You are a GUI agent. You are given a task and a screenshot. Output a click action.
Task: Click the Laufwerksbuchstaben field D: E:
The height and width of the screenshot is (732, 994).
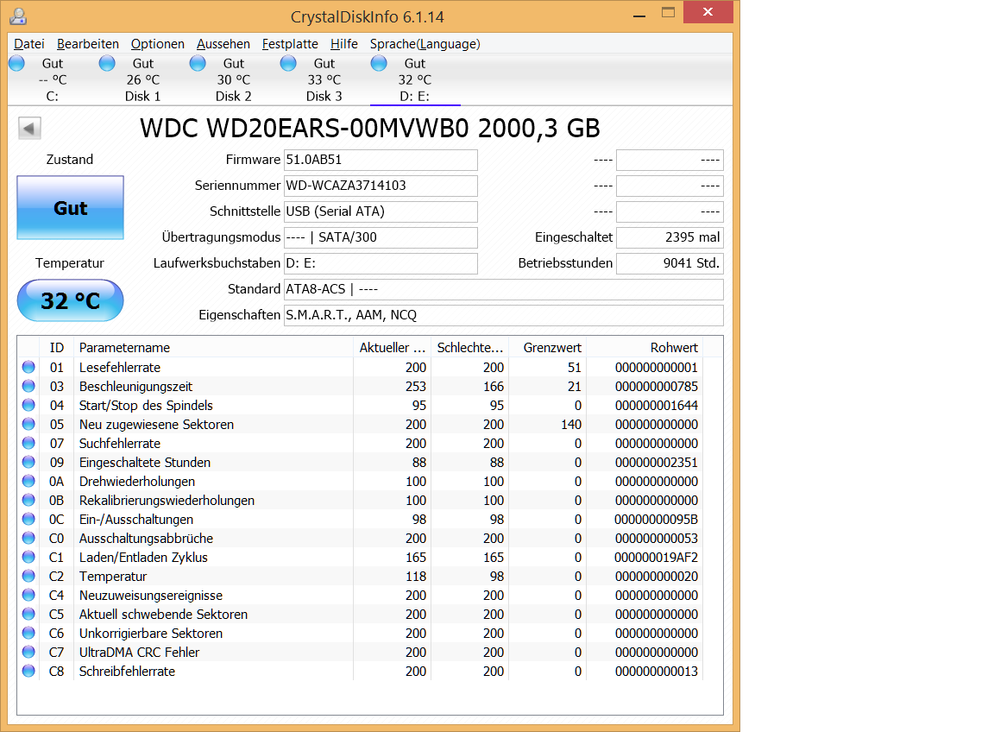(381, 263)
